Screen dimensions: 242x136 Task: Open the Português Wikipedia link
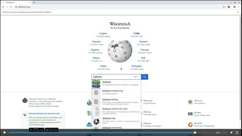coord(137,66)
